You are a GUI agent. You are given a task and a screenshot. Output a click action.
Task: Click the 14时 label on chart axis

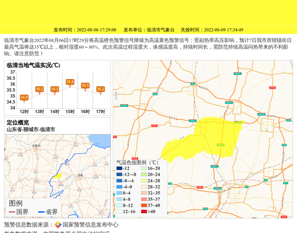(54, 112)
